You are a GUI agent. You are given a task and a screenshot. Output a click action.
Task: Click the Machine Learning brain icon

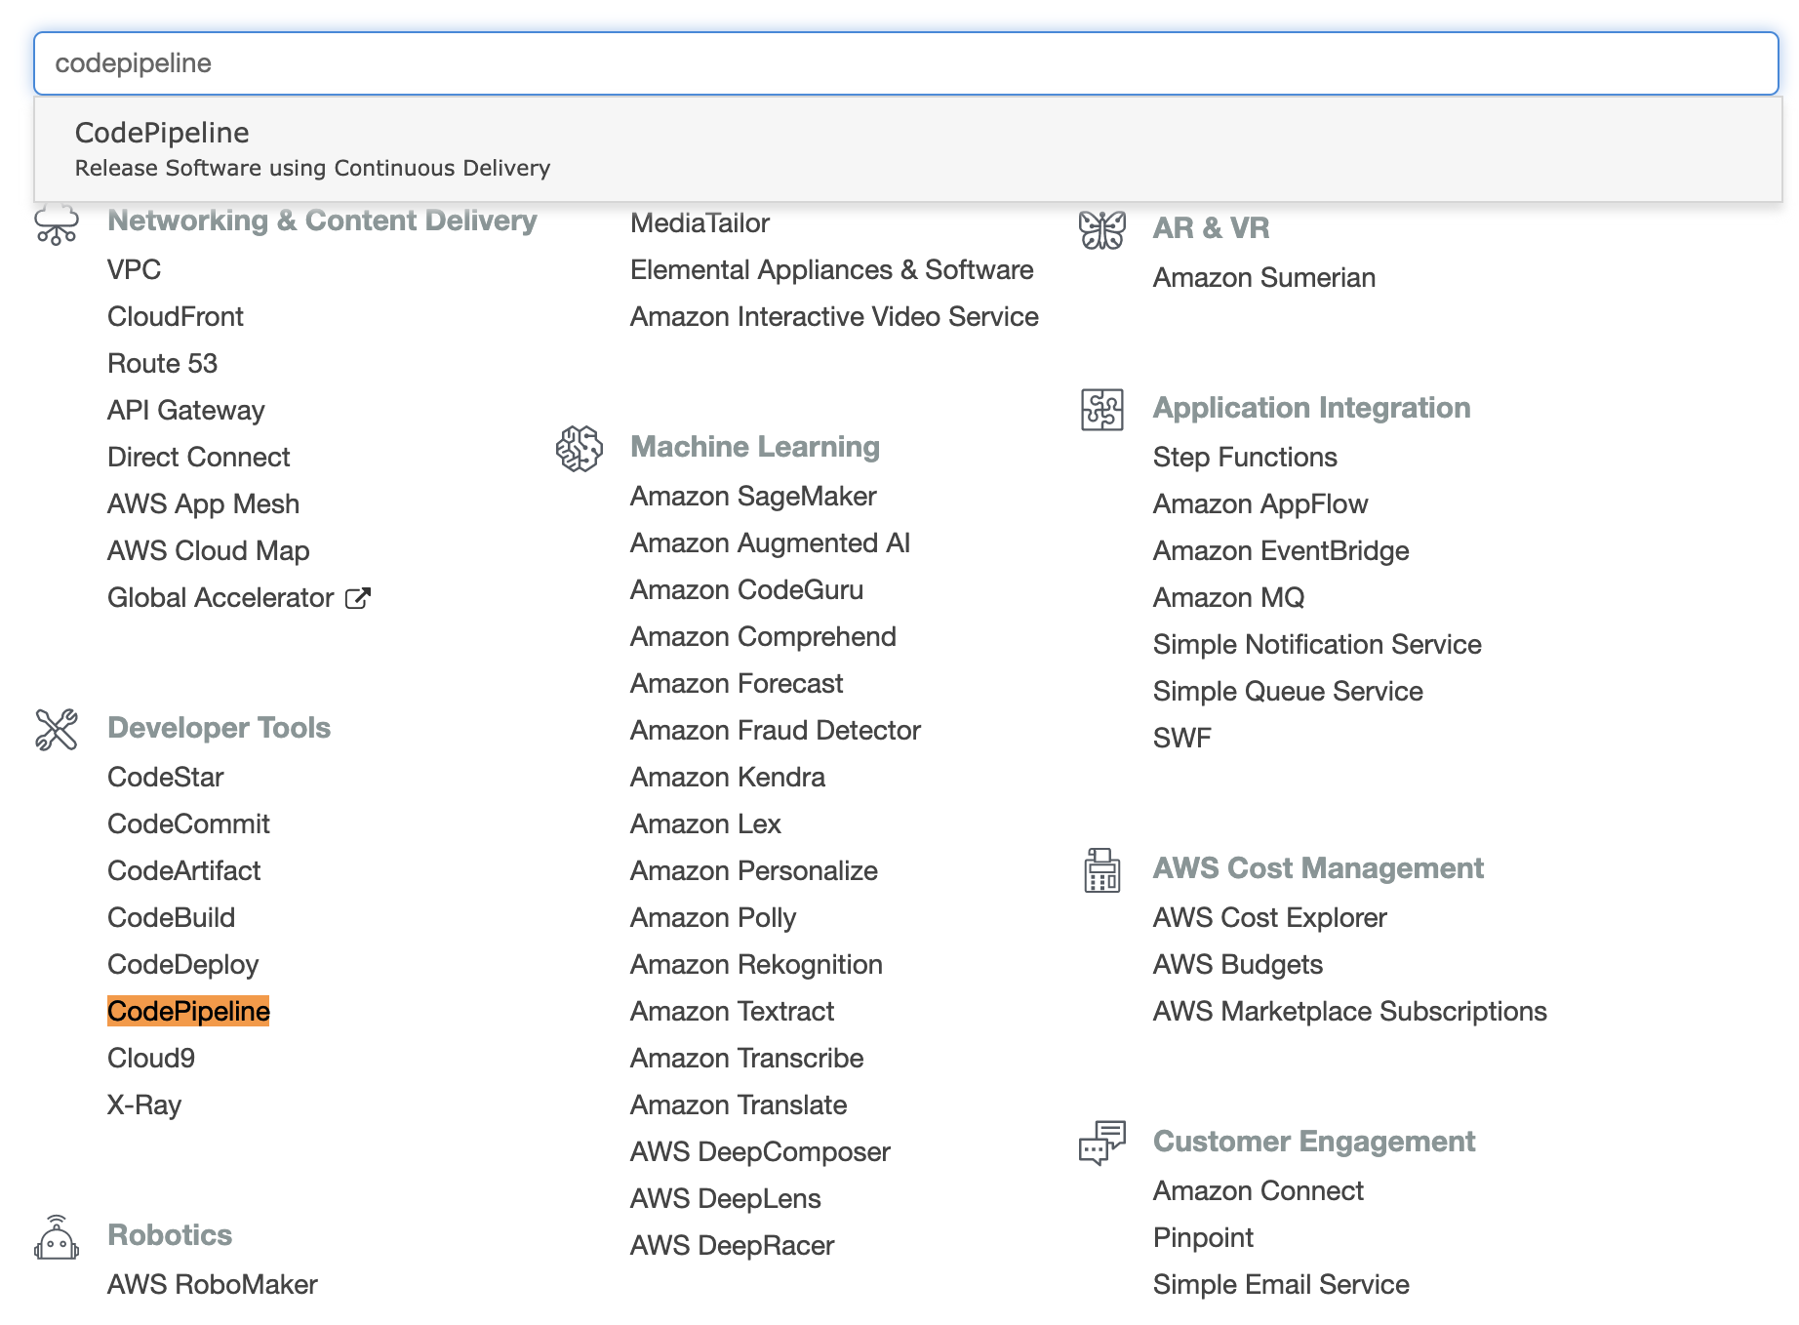click(x=580, y=448)
